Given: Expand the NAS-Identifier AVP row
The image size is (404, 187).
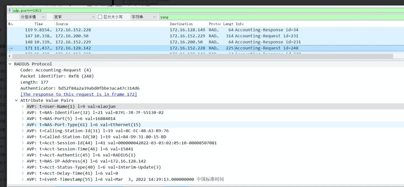Looking at the screenshot, I should (x=23, y=113).
